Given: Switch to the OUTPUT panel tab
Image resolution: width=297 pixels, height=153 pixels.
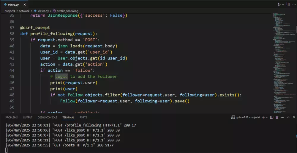Looking at the screenshot, I should point(28,118).
